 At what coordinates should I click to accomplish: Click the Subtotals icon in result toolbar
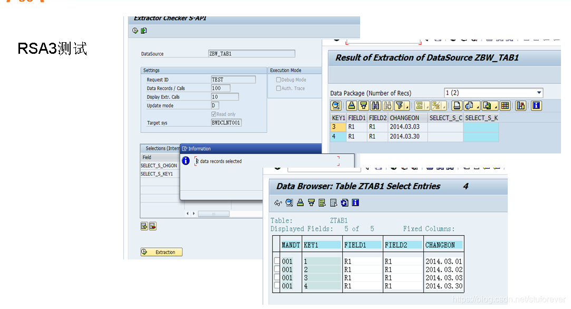pos(436,105)
